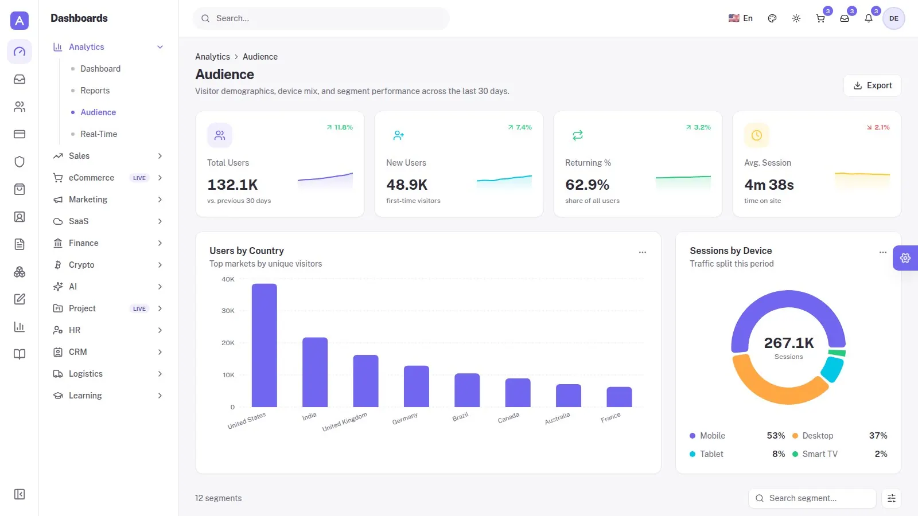918x516 pixels.
Task: Follow the Analytics breadcrumb link
Action: click(x=212, y=57)
